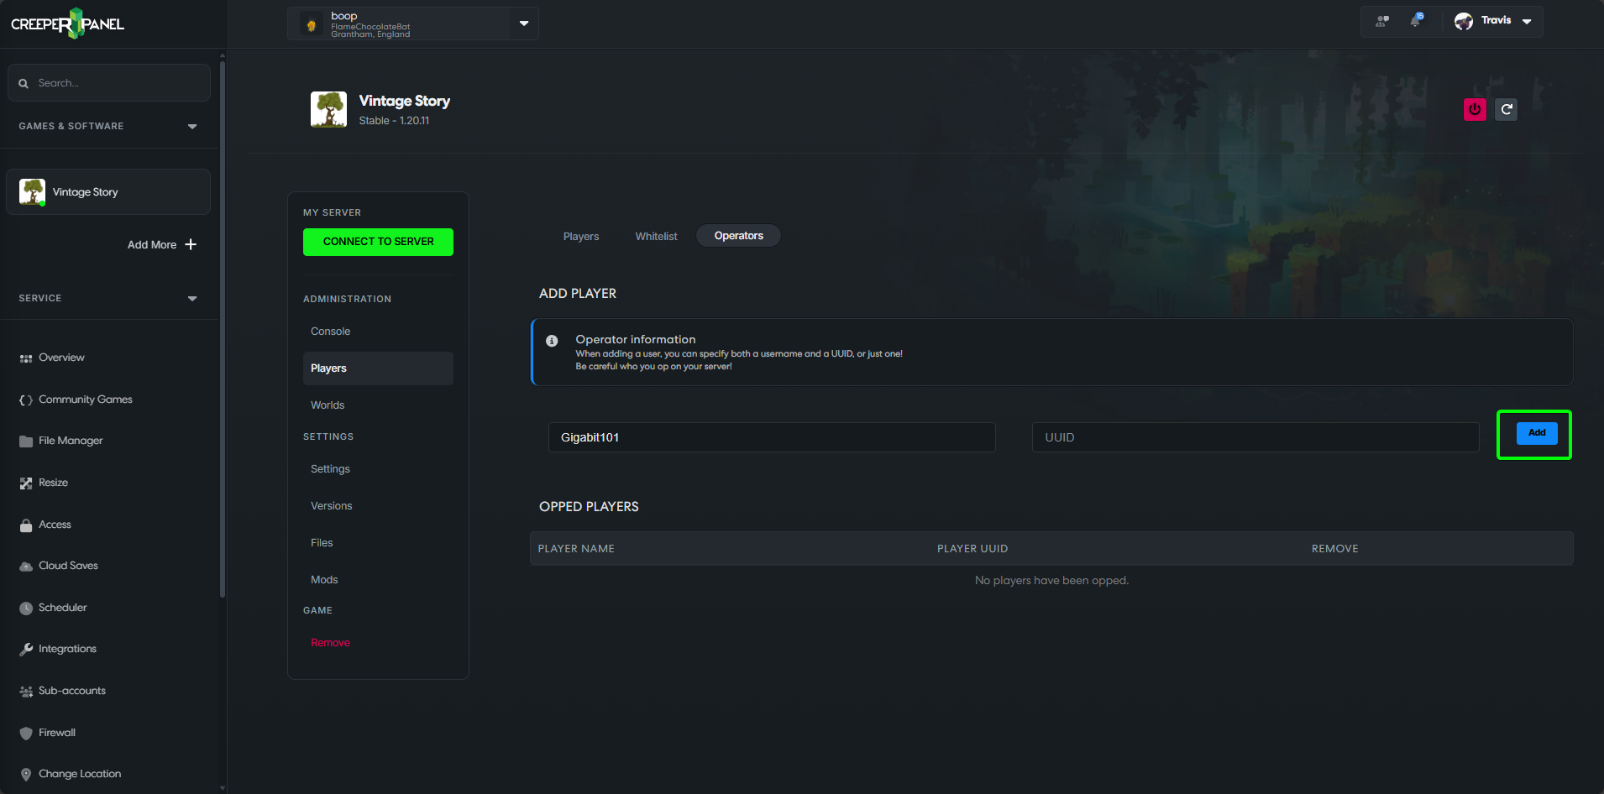Viewport: 1604px width, 794px height.
Task: Click the Cloud Saves cloud icon
Action: 26,567
